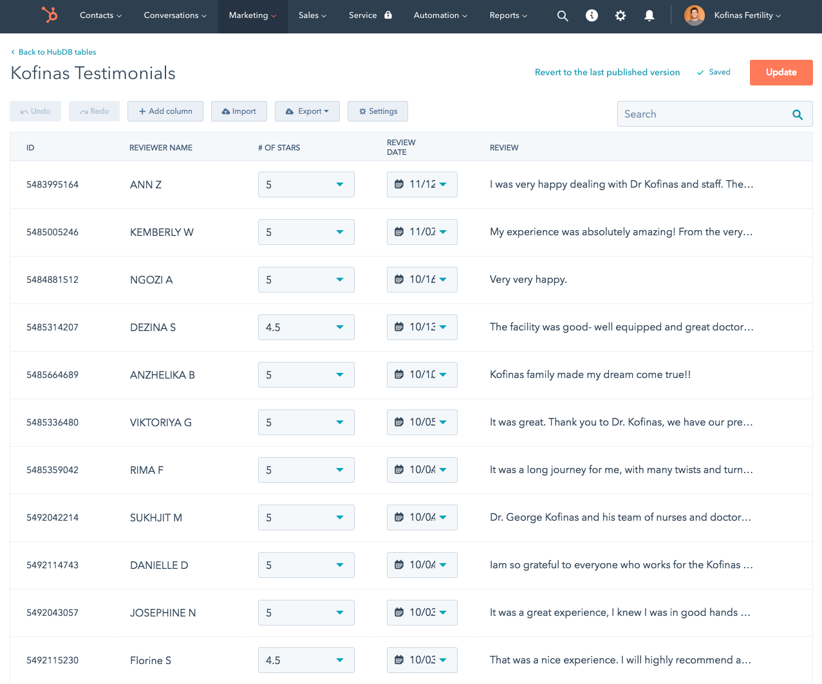Viewport: 822px width, 684px height.
Task: Open the Sales menu
Action: [312, 15]
